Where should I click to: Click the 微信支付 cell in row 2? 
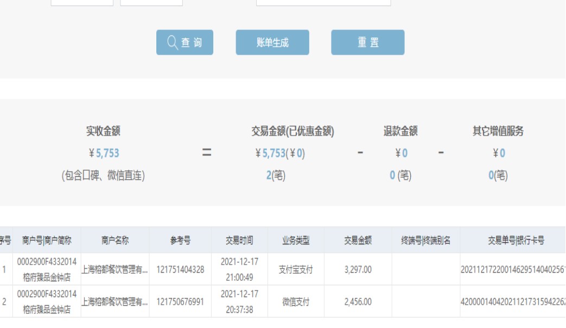(296, 302)
